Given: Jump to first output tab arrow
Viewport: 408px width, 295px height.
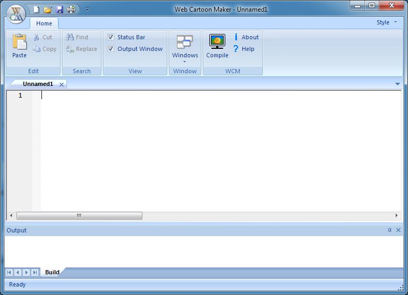Looking at the screenshot, I should click(9, 272).
